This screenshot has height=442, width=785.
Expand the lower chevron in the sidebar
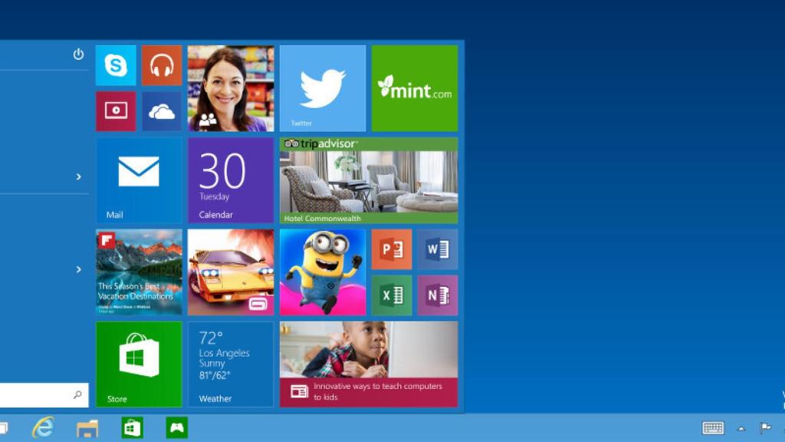(x=80, y=270)
